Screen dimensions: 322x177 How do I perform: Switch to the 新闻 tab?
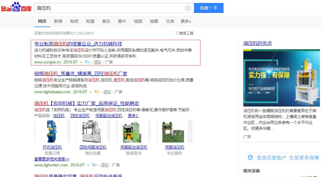(x=58, y=21)
